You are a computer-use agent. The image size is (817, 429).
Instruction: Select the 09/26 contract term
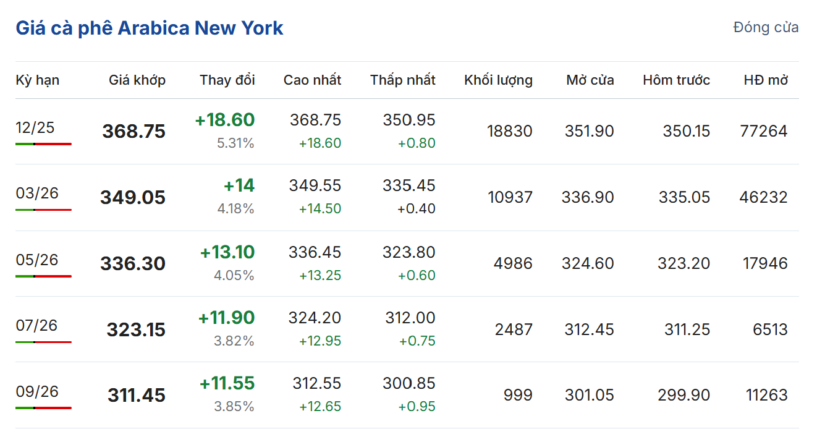(37, 391)
